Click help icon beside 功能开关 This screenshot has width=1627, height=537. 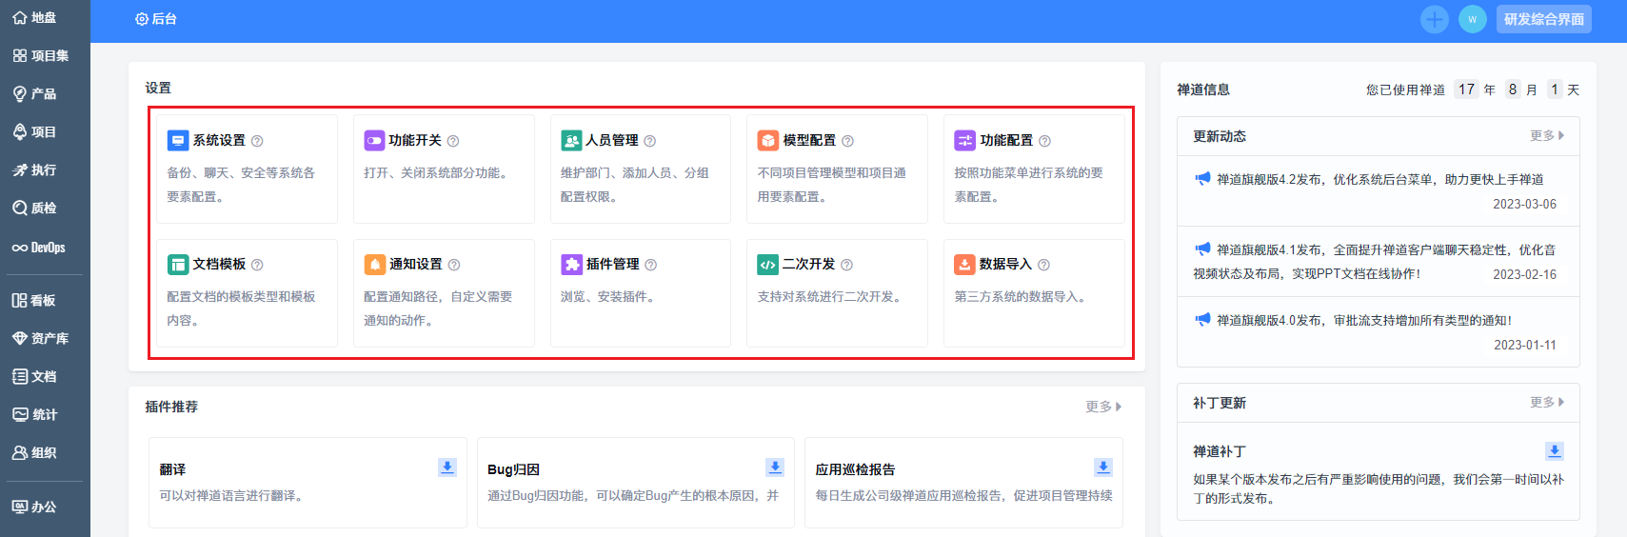453,141
